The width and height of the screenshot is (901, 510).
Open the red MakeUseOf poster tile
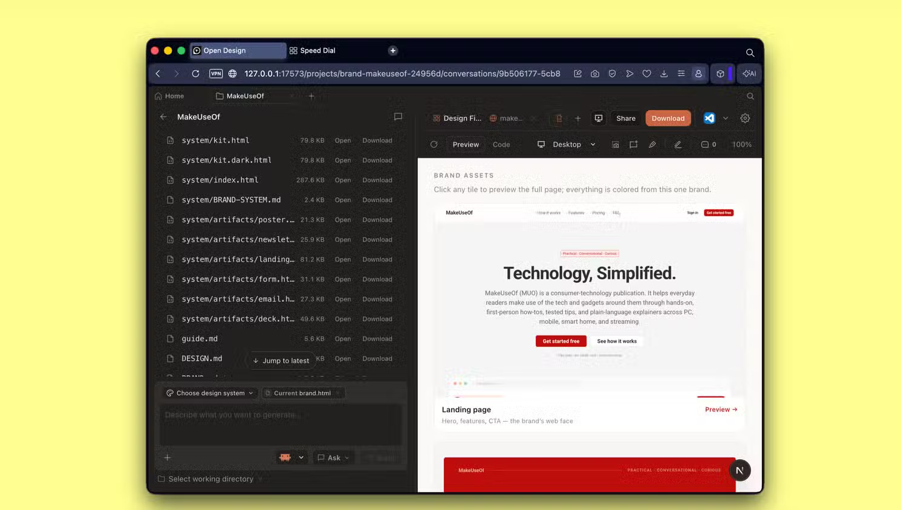pos(590,474)
